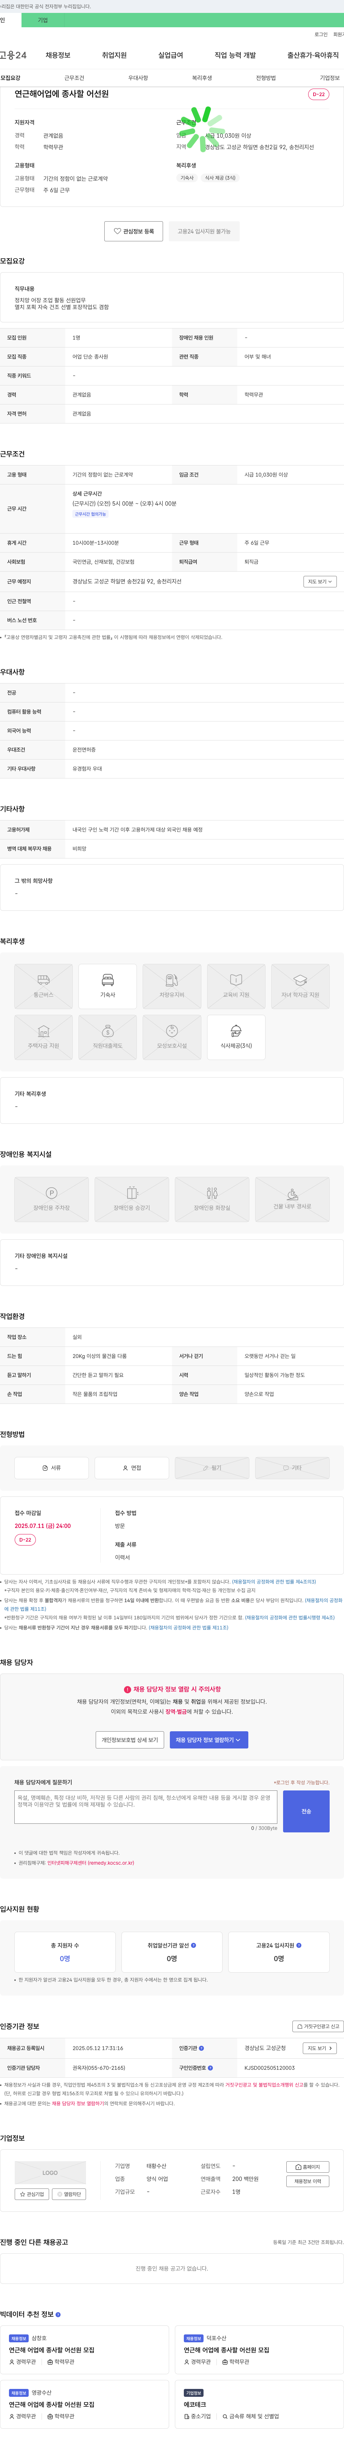Click the 건물 내부 경사로 icon
Viewport: 344px width, 2461px height.
292,1199
